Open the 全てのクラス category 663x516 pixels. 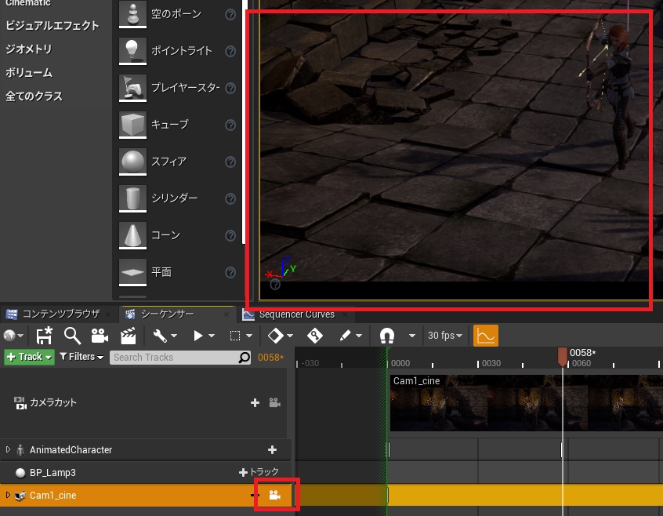click(x=34, y=96)
